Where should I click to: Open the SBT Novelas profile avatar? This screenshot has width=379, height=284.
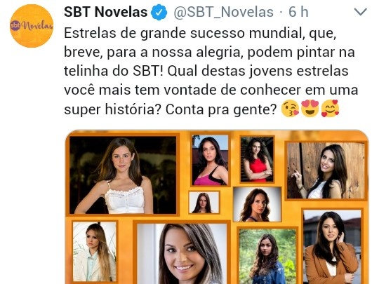[x=32, y=26]
